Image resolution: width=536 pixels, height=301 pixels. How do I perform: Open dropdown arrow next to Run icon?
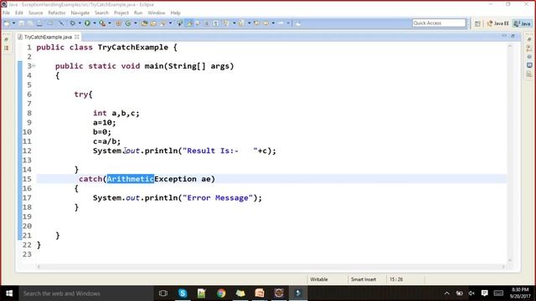95,23
